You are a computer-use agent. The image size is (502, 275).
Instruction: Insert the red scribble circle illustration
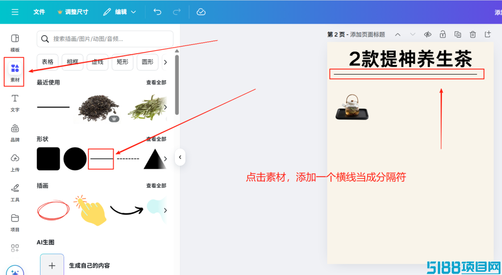[x=53, y=210]
